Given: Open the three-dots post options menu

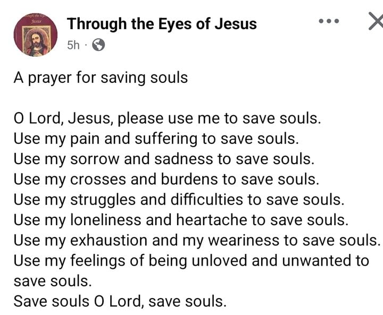Looking at the screenshot, I should 328,22.
